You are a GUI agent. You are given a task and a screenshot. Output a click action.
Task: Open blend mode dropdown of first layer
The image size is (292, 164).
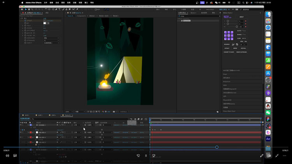[77, 125]
